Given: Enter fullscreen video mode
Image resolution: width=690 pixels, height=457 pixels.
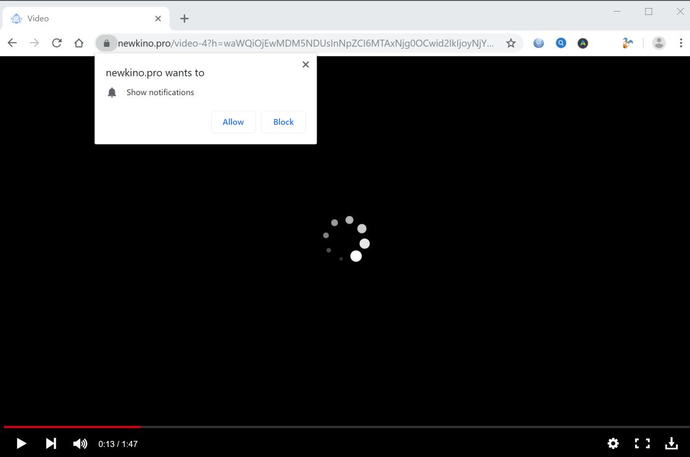Looking at the screenshot, I should 642,443.
